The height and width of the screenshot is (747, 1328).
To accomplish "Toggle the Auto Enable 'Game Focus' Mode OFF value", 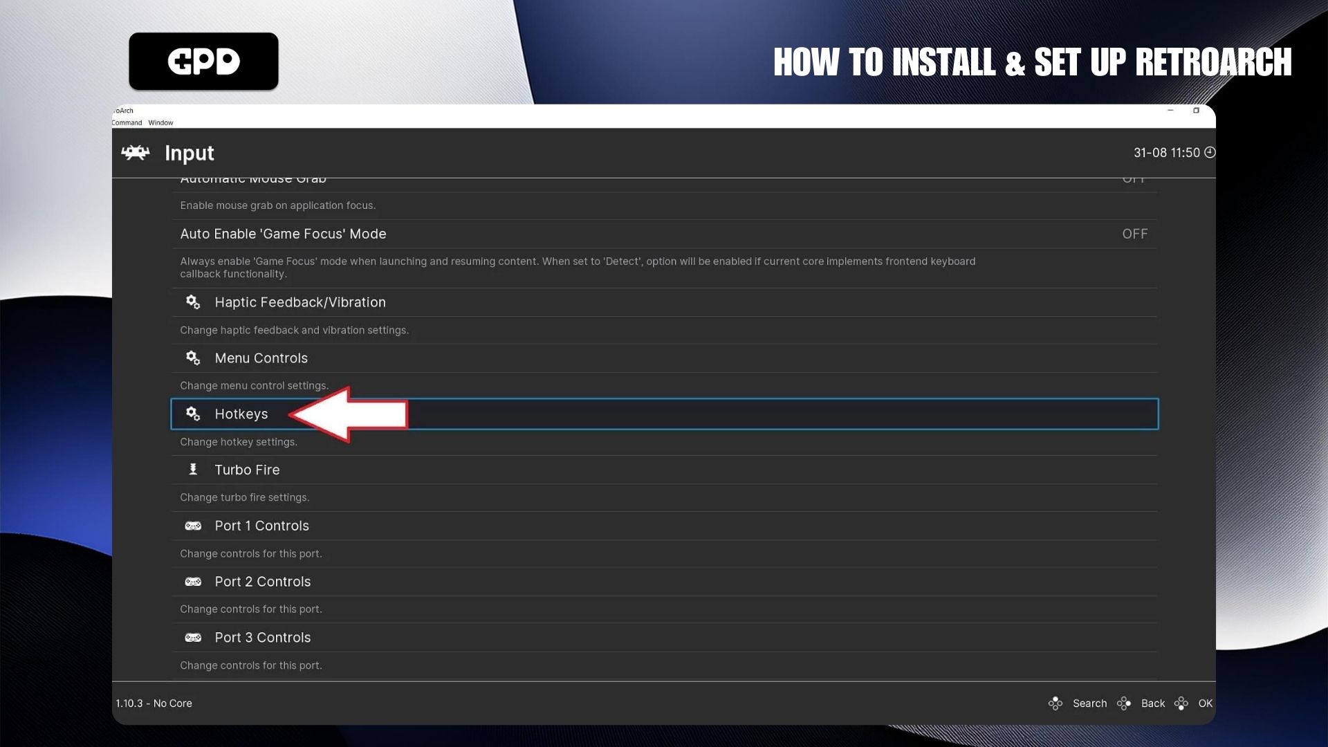I will pos(1134,234).
